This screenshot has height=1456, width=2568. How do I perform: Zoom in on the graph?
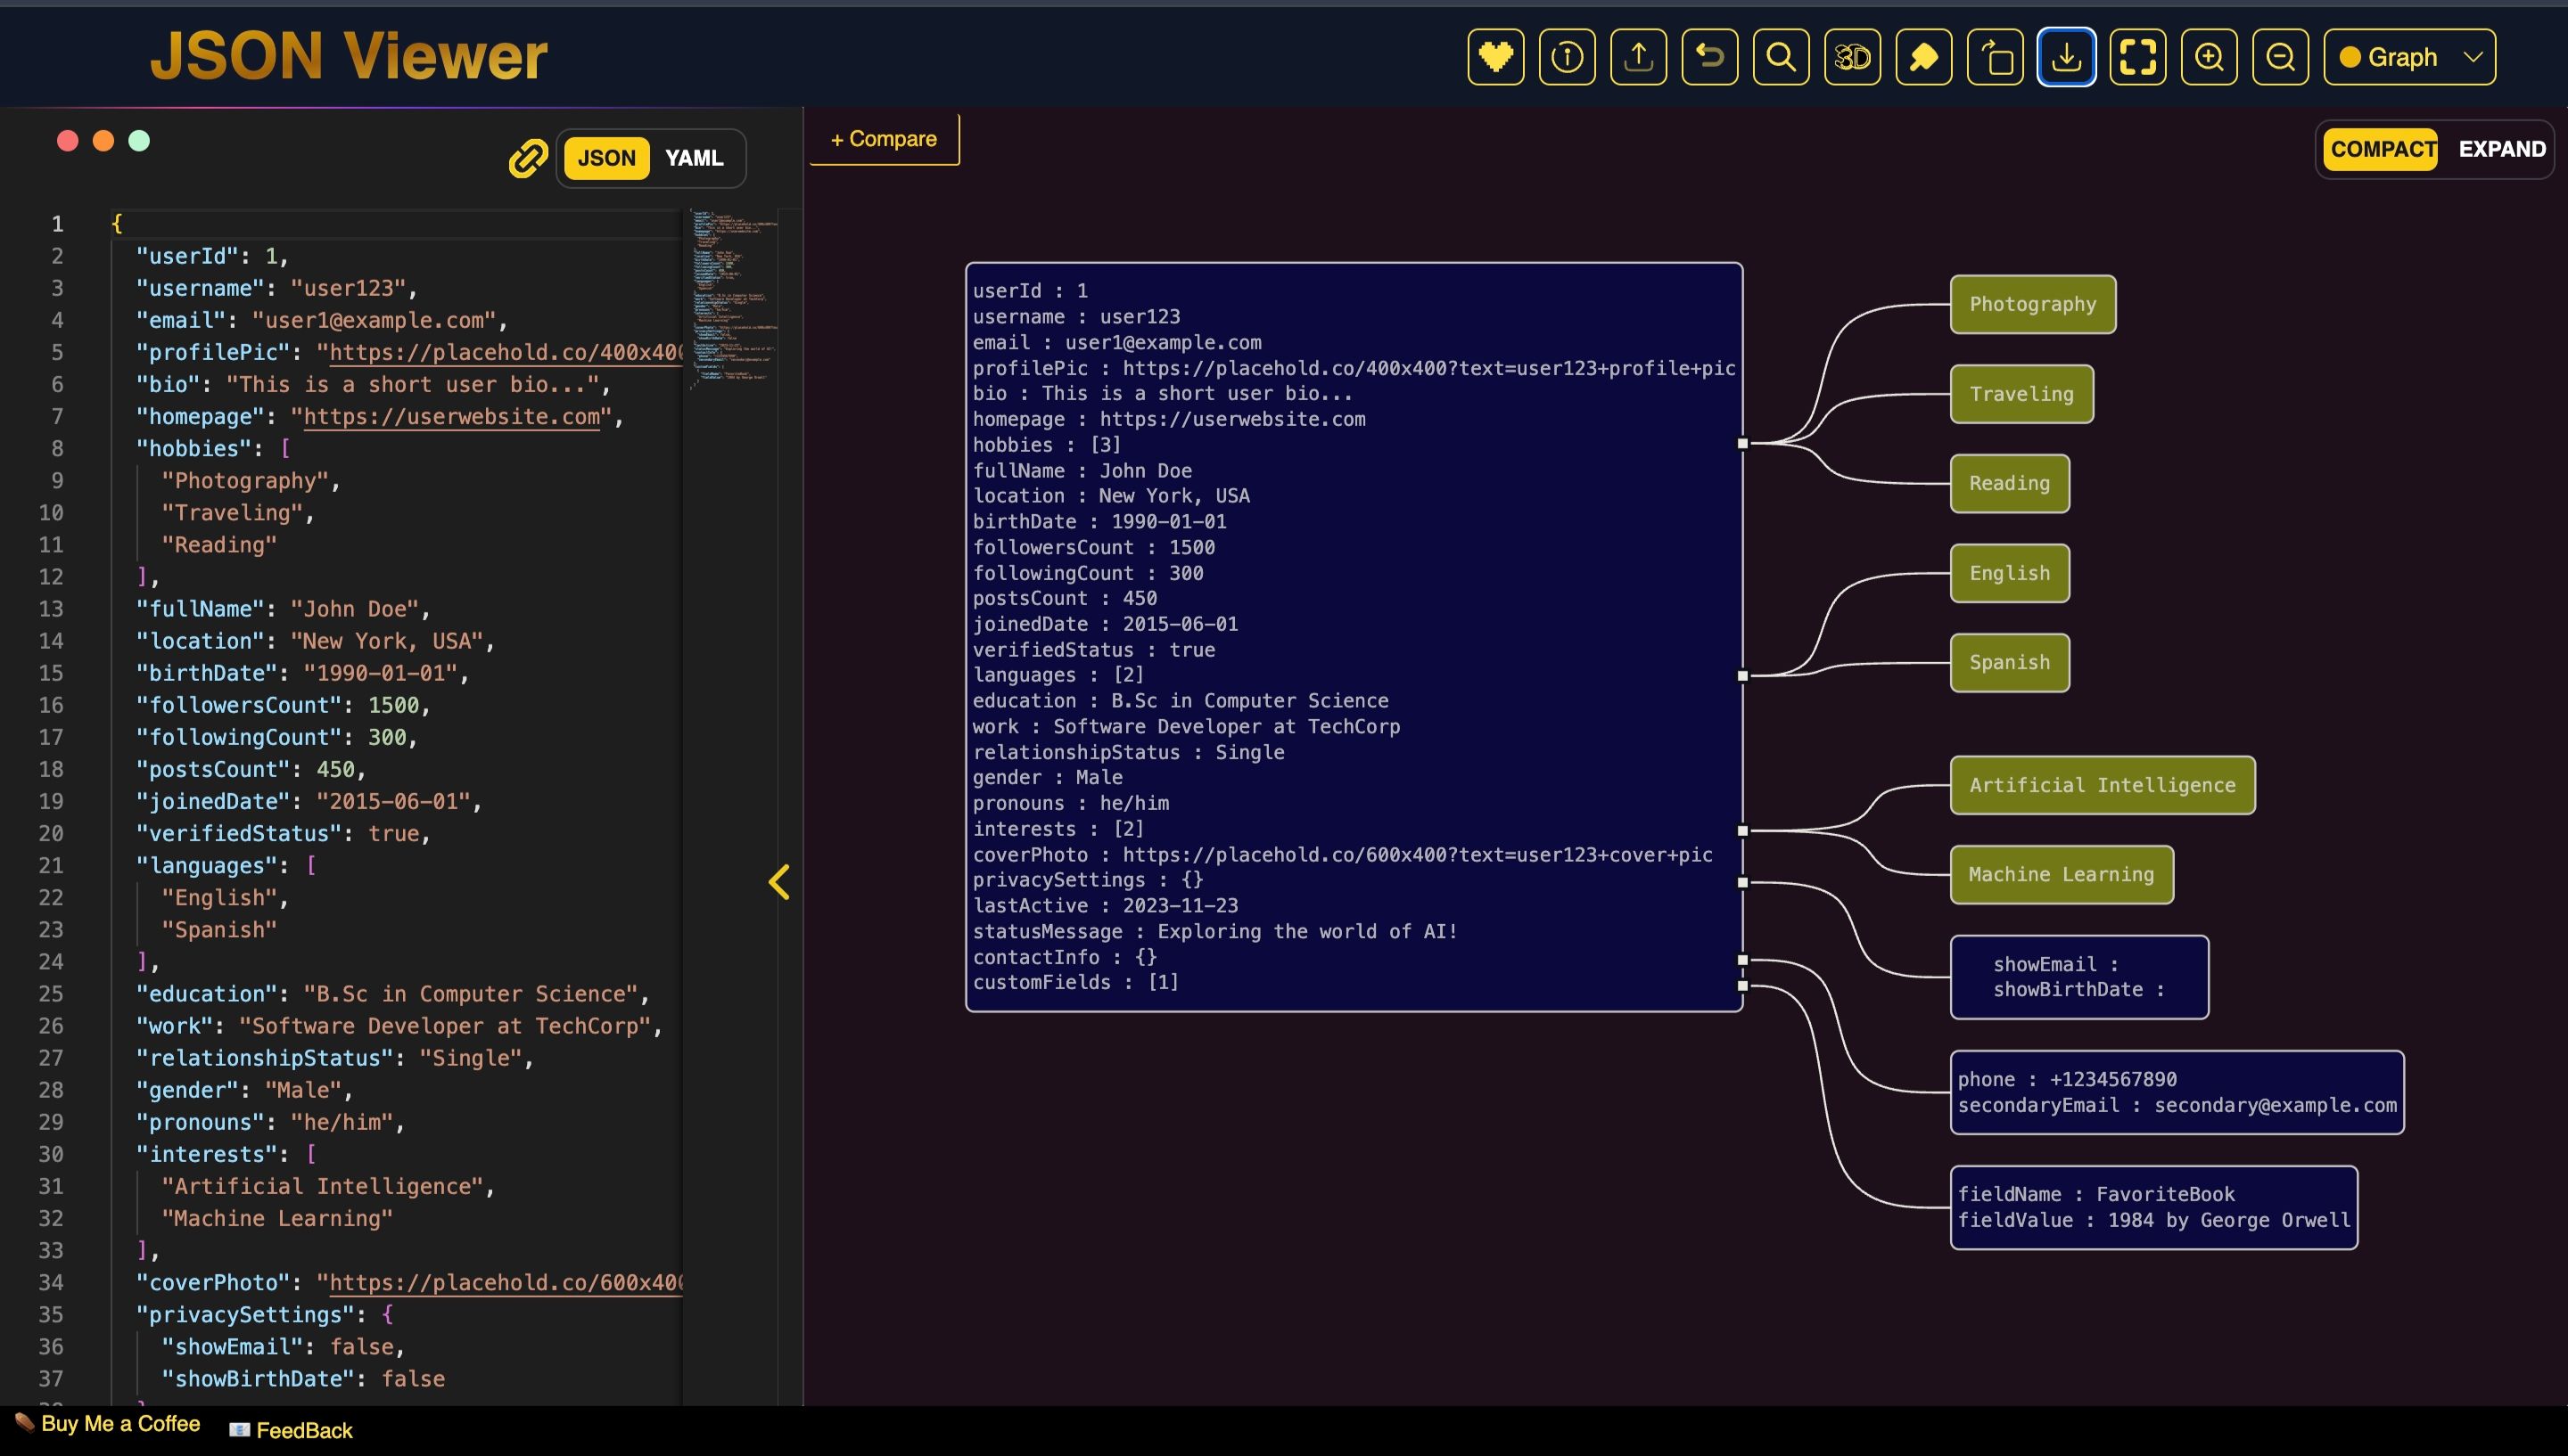[2209, 57]
